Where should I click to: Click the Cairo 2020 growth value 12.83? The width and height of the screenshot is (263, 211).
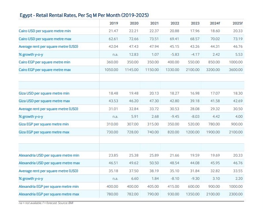(x=134, y=54)
